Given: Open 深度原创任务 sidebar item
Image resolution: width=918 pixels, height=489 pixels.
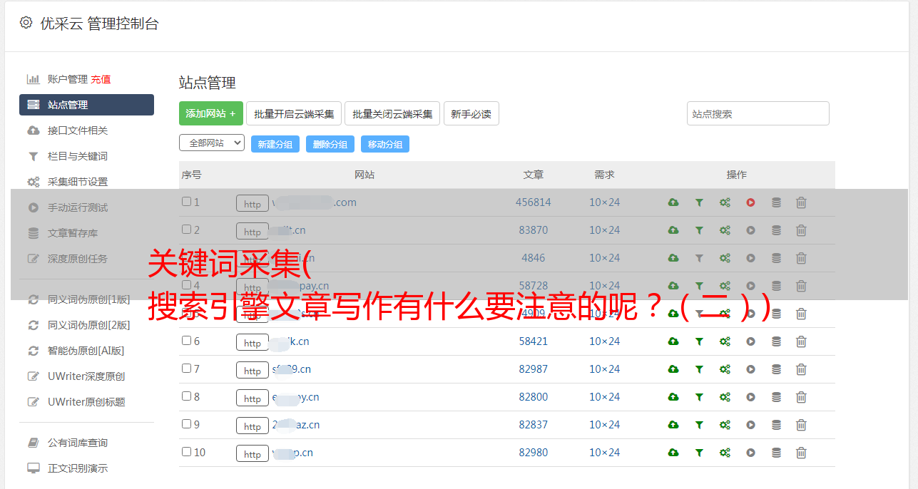Looking at the screenshot, I should [x=77, y=259].
